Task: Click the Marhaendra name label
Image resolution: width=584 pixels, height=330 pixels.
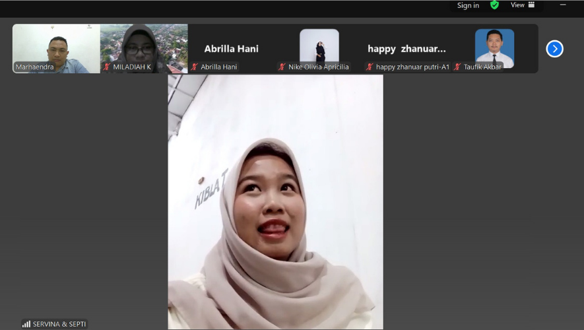Action: [x=36, y=67]
